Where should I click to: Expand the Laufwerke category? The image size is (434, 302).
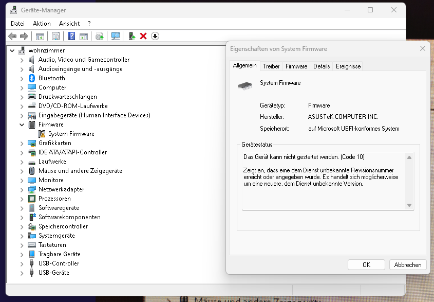click(22, 162)
